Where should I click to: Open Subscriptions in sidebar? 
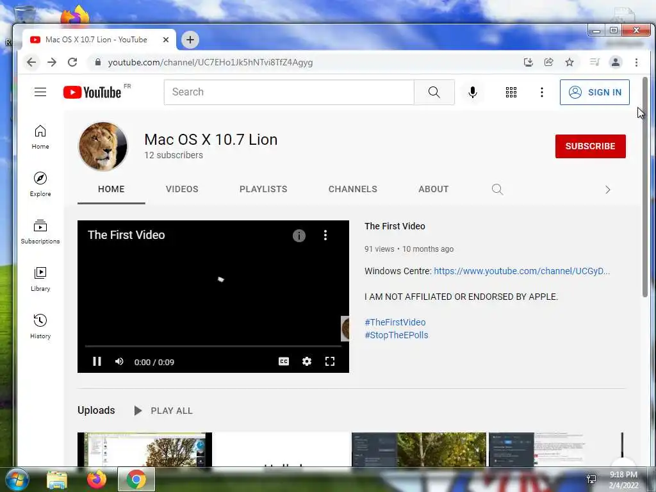[x=40, y=231]
